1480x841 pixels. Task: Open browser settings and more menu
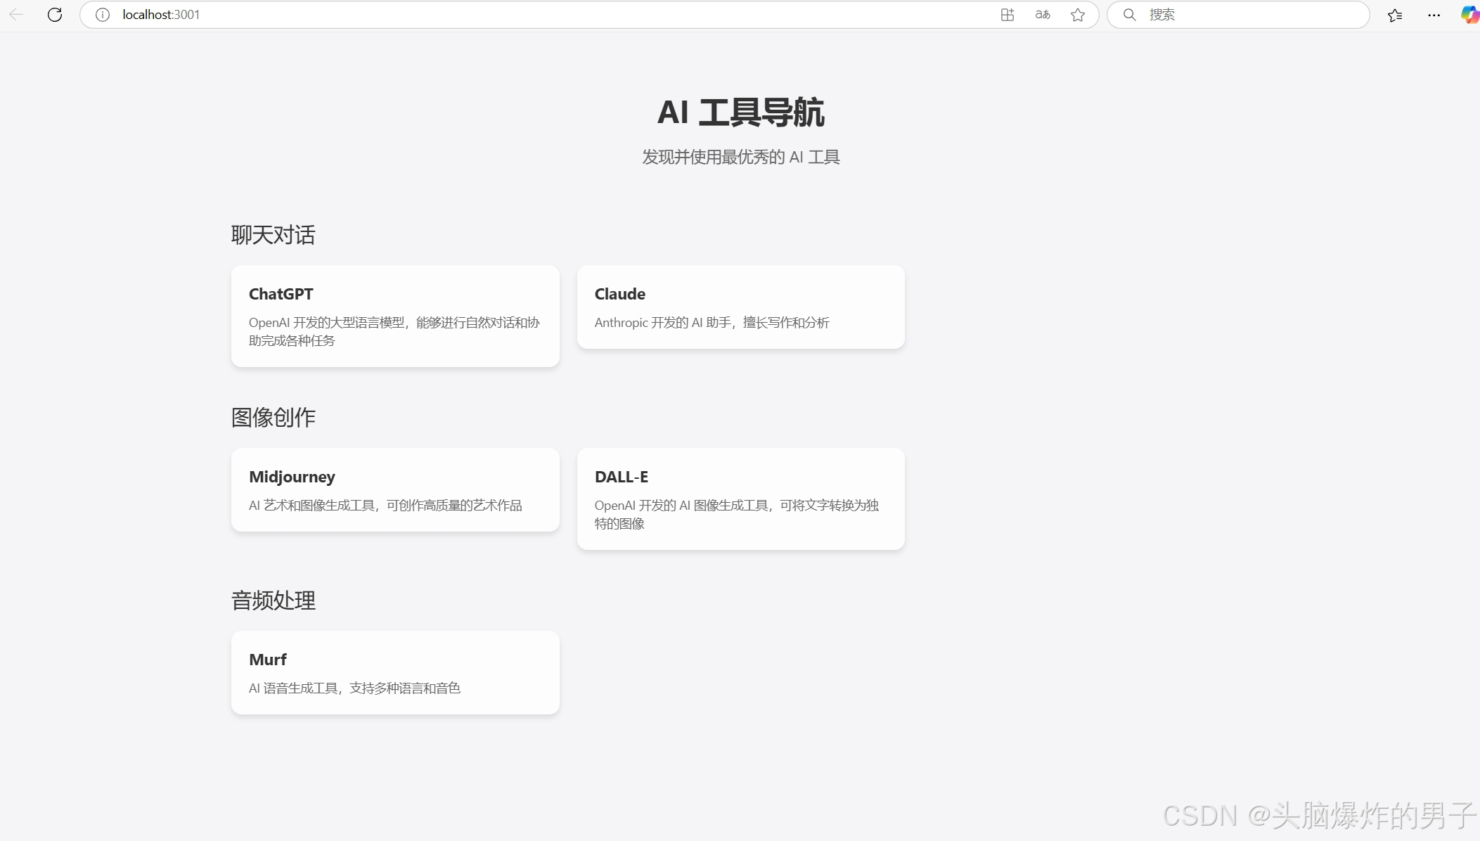[x=1434, y=15]
